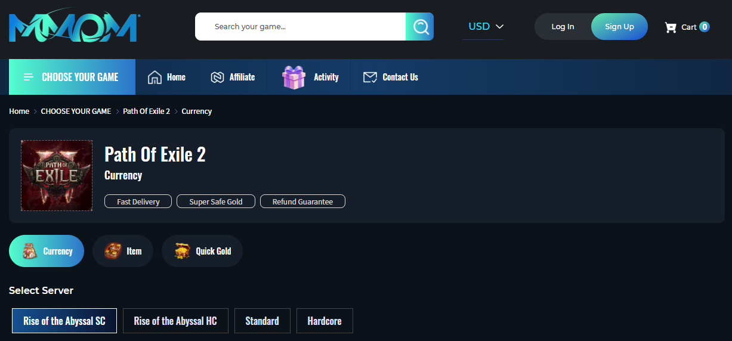Click the Quick Gold chest icon
The width and height of the screenshot is (732, 341).
pos(182,251)
